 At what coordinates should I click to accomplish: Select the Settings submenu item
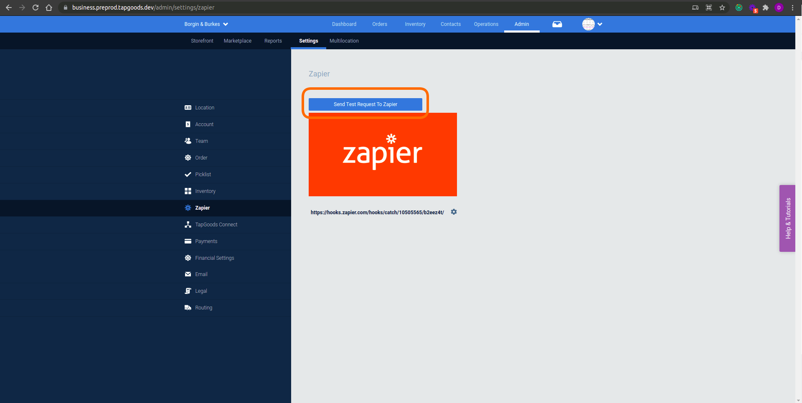click(x=309, y=41)
